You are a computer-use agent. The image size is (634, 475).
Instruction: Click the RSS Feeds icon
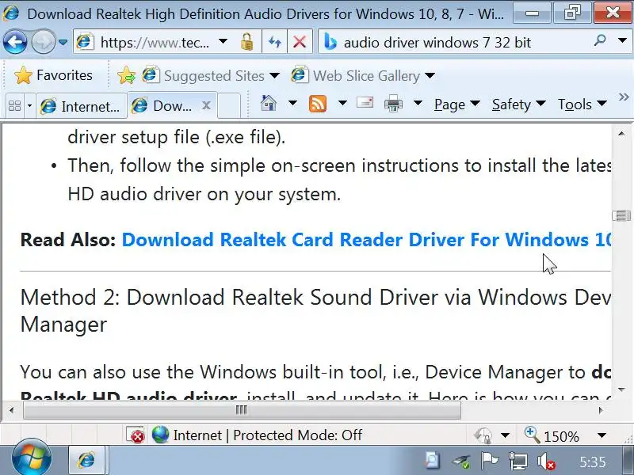(x=318, y=104)
